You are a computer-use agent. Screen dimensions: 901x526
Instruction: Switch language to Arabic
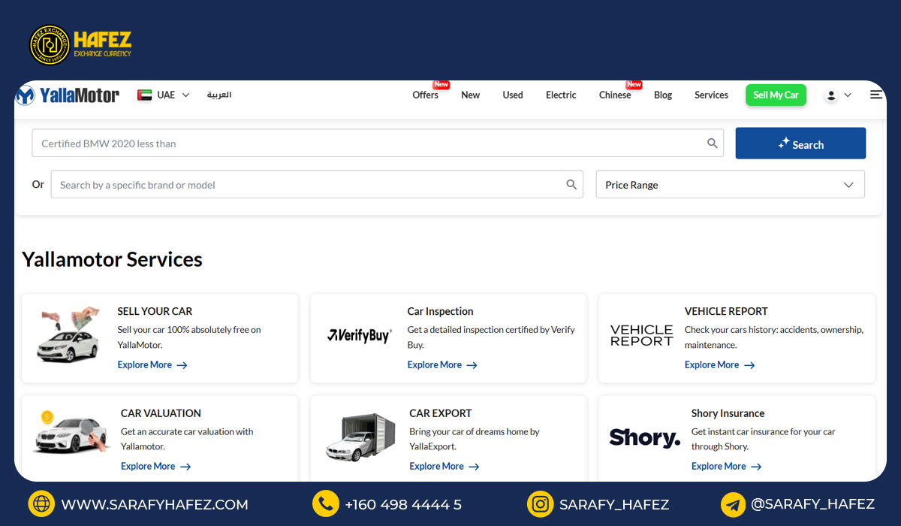pos(219,95)
